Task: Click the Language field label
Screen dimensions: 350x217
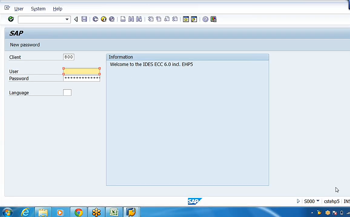Action: [19, 93]
